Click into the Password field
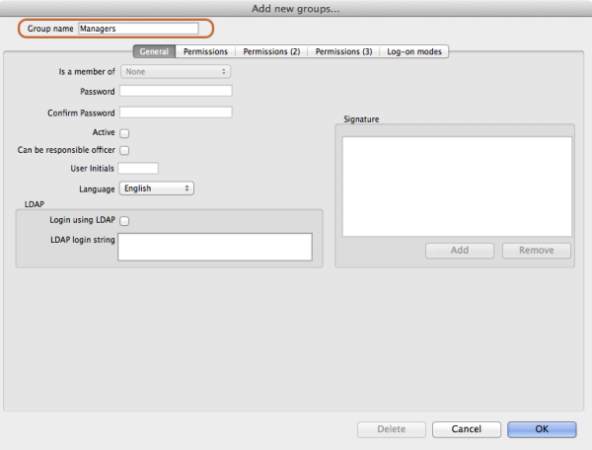 175,91
